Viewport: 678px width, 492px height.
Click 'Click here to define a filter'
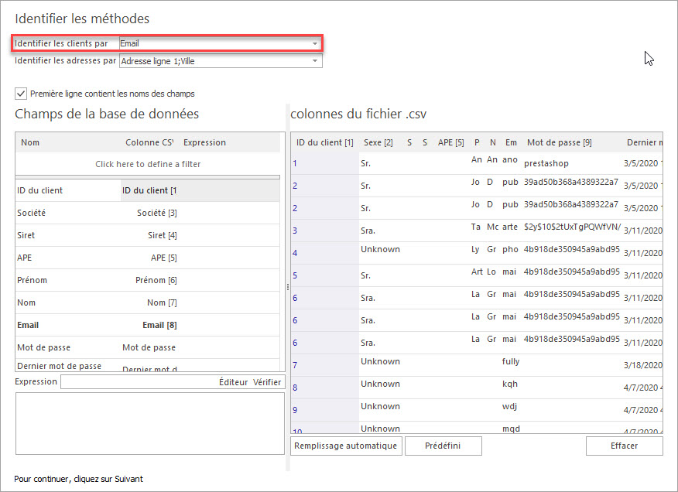(x=148, y=164)
